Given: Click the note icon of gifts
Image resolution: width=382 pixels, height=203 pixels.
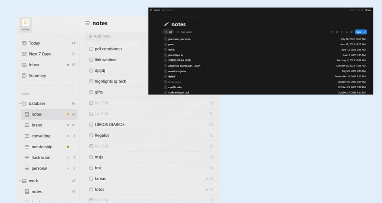Looking at the screenshot, I should (x=91, y=92).
